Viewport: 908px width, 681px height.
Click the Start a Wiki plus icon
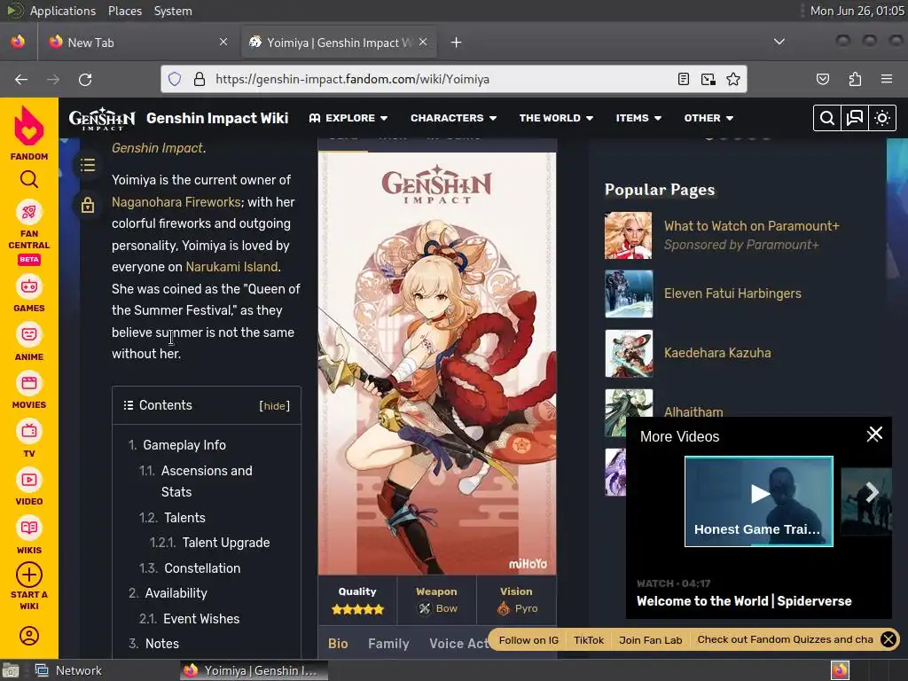[29, 575]
